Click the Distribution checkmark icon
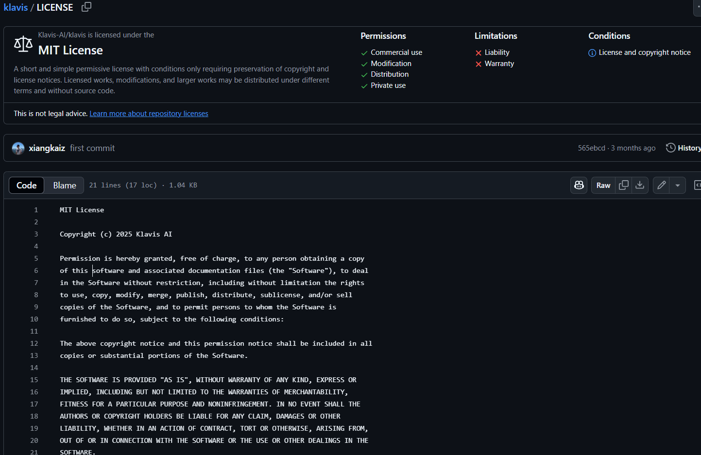The width and height of the screenshot is (701, 455). click(364, 75)
